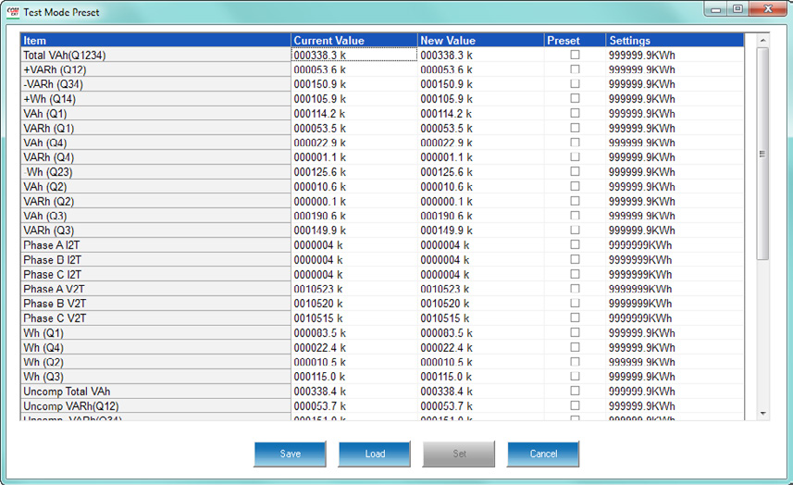The width and height of the screenshot is (793, 485).
Task: Click the greyed-out Set button
Action: [x=459, y=454]
